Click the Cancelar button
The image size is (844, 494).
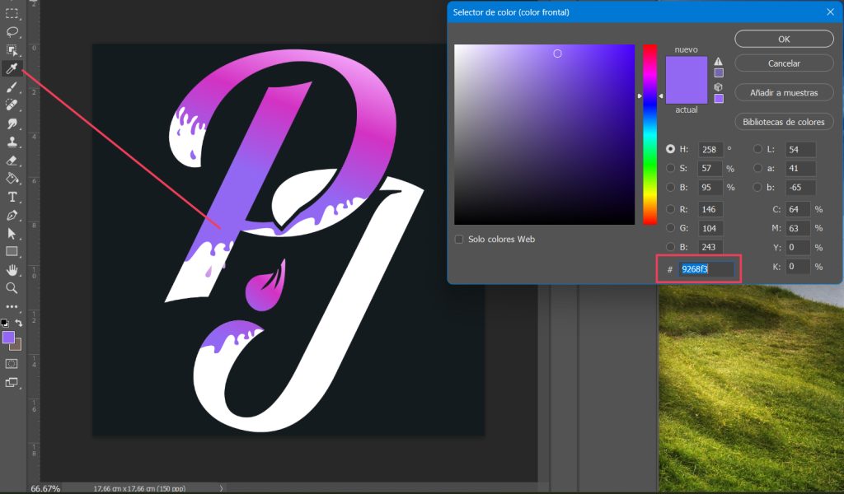(784, 63)
